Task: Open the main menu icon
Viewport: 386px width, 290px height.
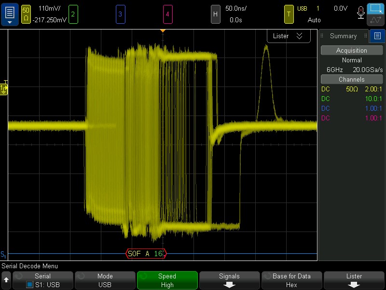Action: pos(10,14)
